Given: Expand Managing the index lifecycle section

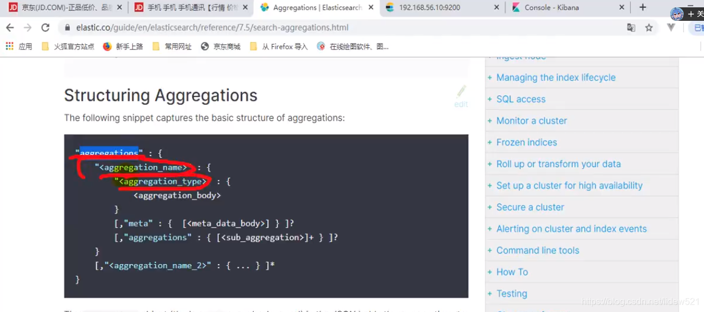Looking at the screenshot, I should [490, 78].
